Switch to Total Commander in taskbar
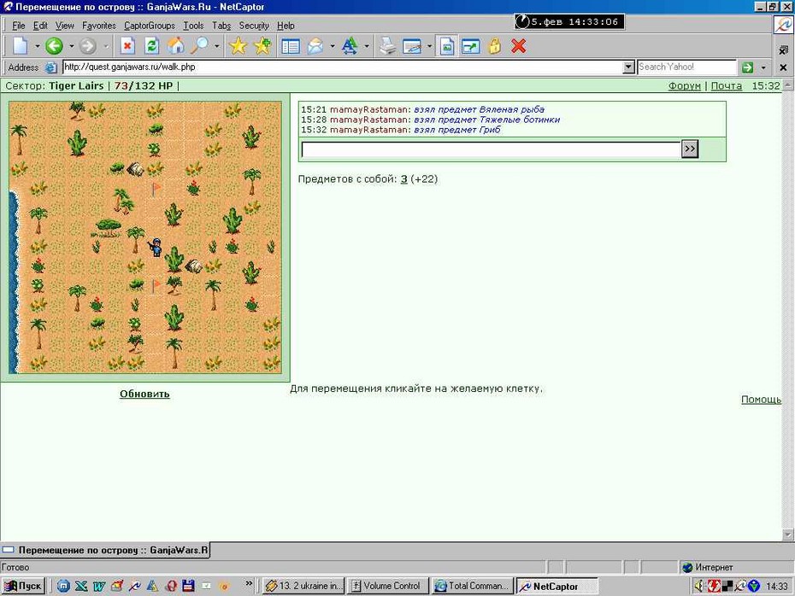Image resolution: width=795 pixels, height=596 pixels. (x=473, y=586)
